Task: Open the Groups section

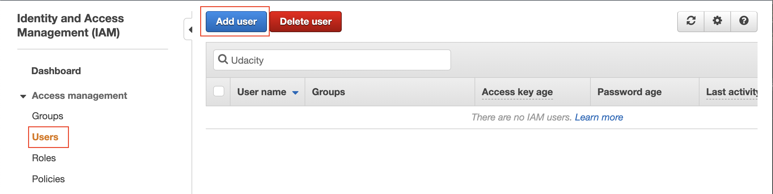Action: (48, 116)
